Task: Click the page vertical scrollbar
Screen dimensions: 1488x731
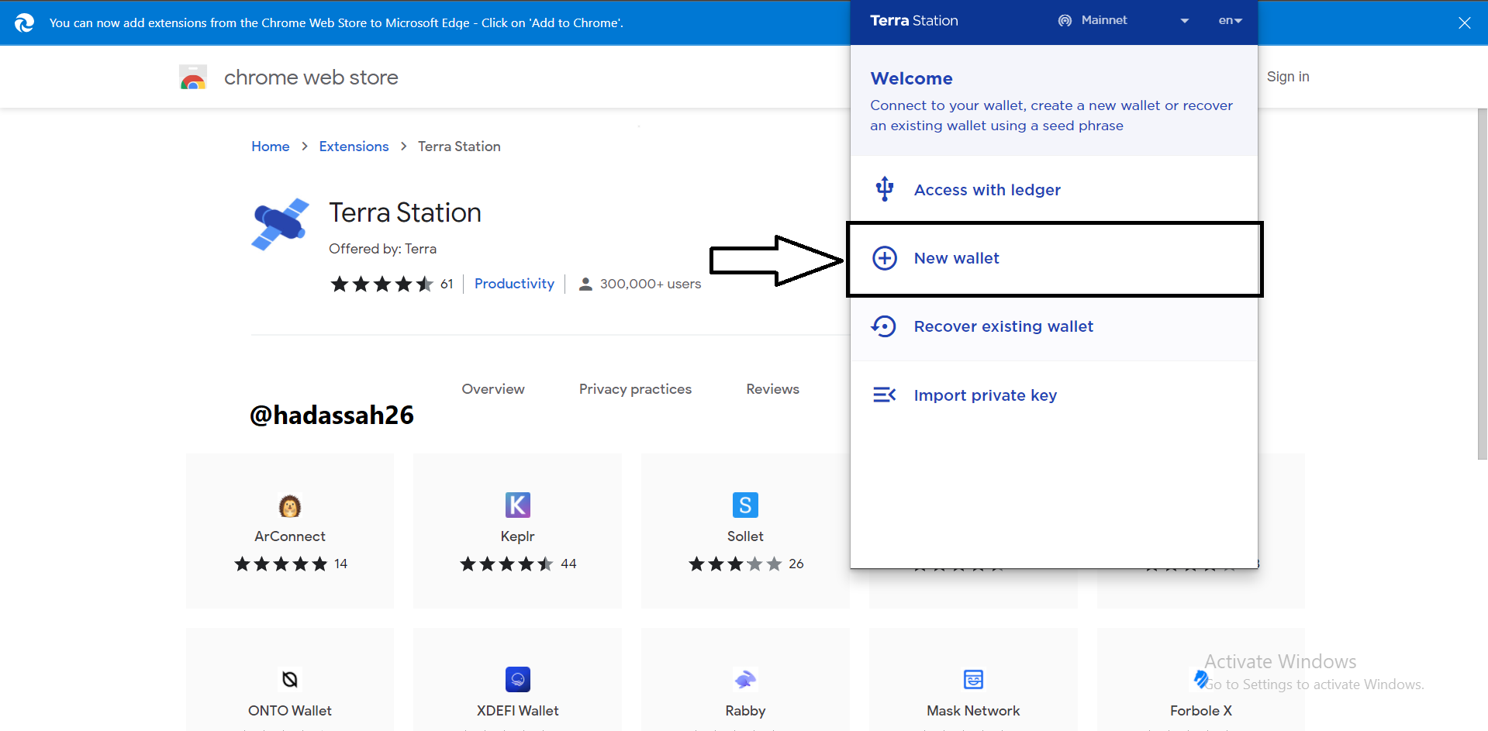Action: coord(1482,284)
